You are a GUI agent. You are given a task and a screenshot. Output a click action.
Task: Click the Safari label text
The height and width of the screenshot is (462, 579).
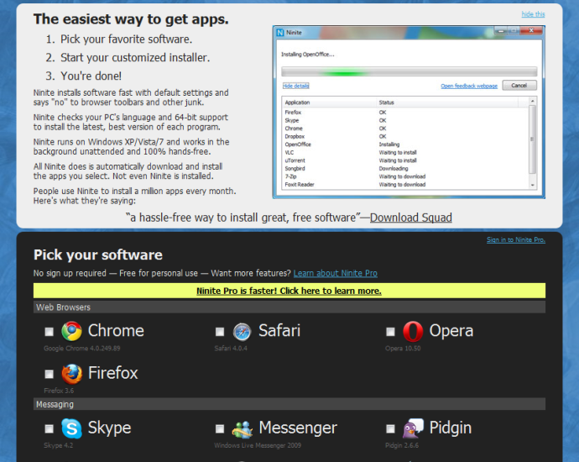(279, 330)
